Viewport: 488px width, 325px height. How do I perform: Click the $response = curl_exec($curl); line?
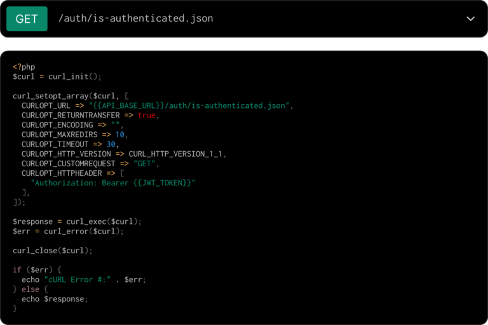click(77, 222)
